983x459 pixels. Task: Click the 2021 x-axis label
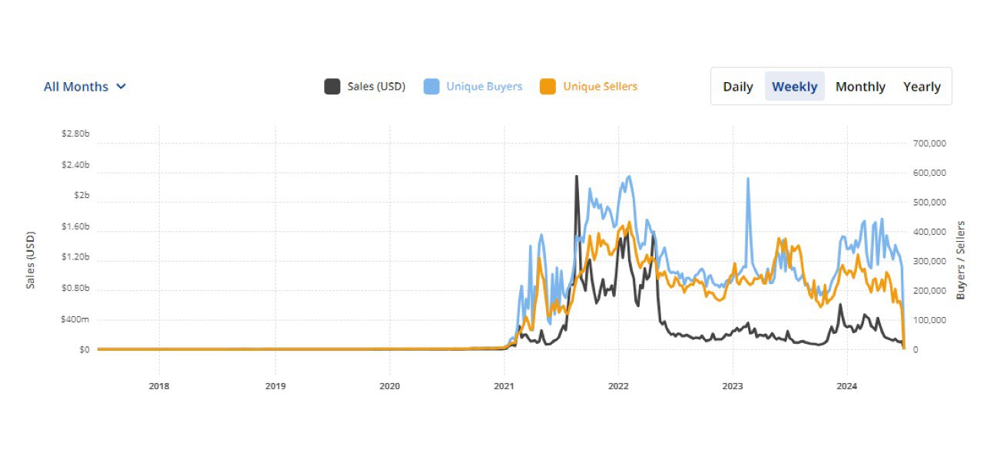pos(504,386)
